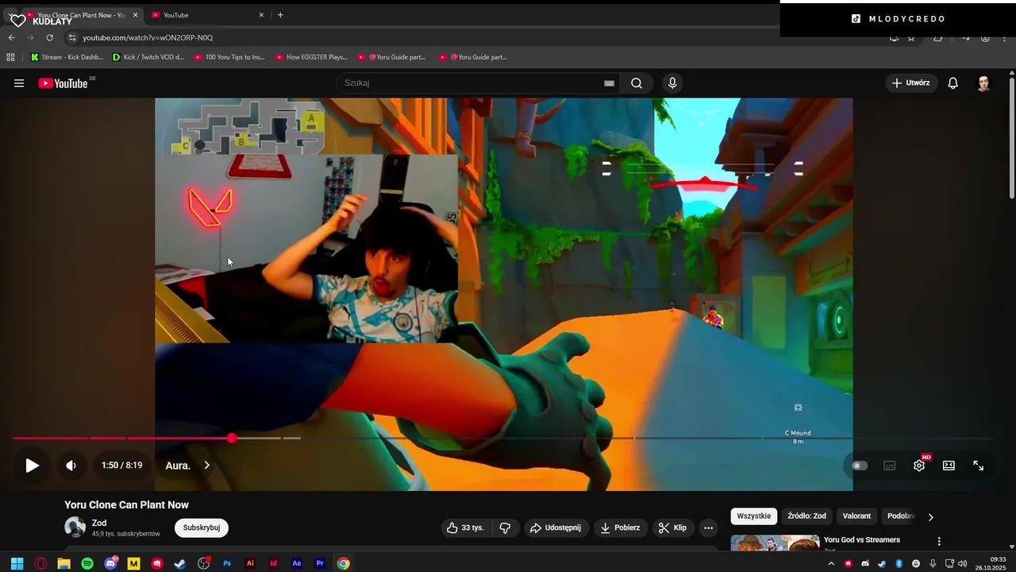
Task: Open Steam from the taskbar
Action: point(180,563)
